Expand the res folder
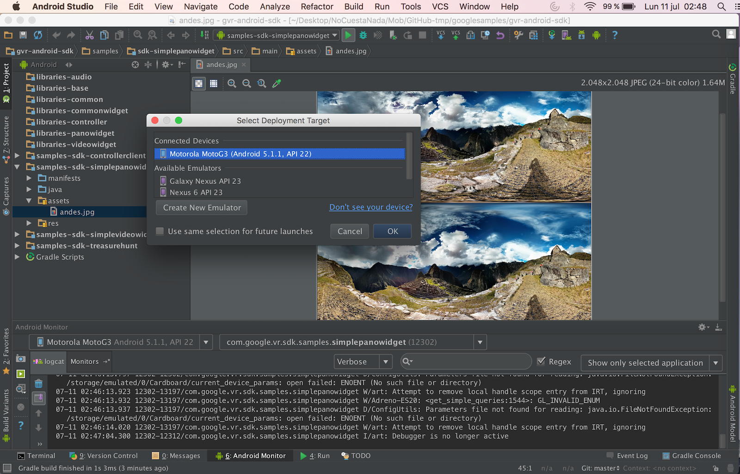This screenshot has width=740, height=474. pos(29,223)
